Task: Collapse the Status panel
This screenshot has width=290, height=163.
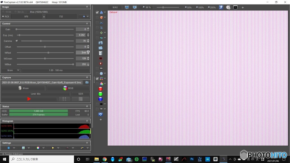Action: pos(87,107)
